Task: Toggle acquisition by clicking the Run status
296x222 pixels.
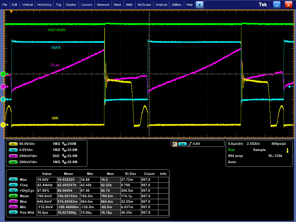Action: click(231, 150)
